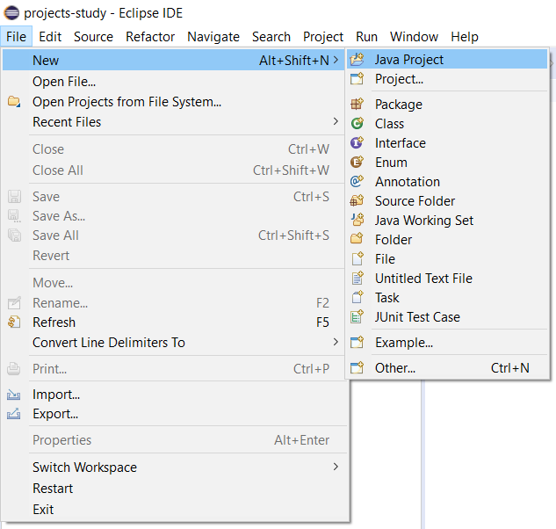This screenshot has width=556, height=529.
Task: Expand the New submenu arrow
Action: pos(336,60)
